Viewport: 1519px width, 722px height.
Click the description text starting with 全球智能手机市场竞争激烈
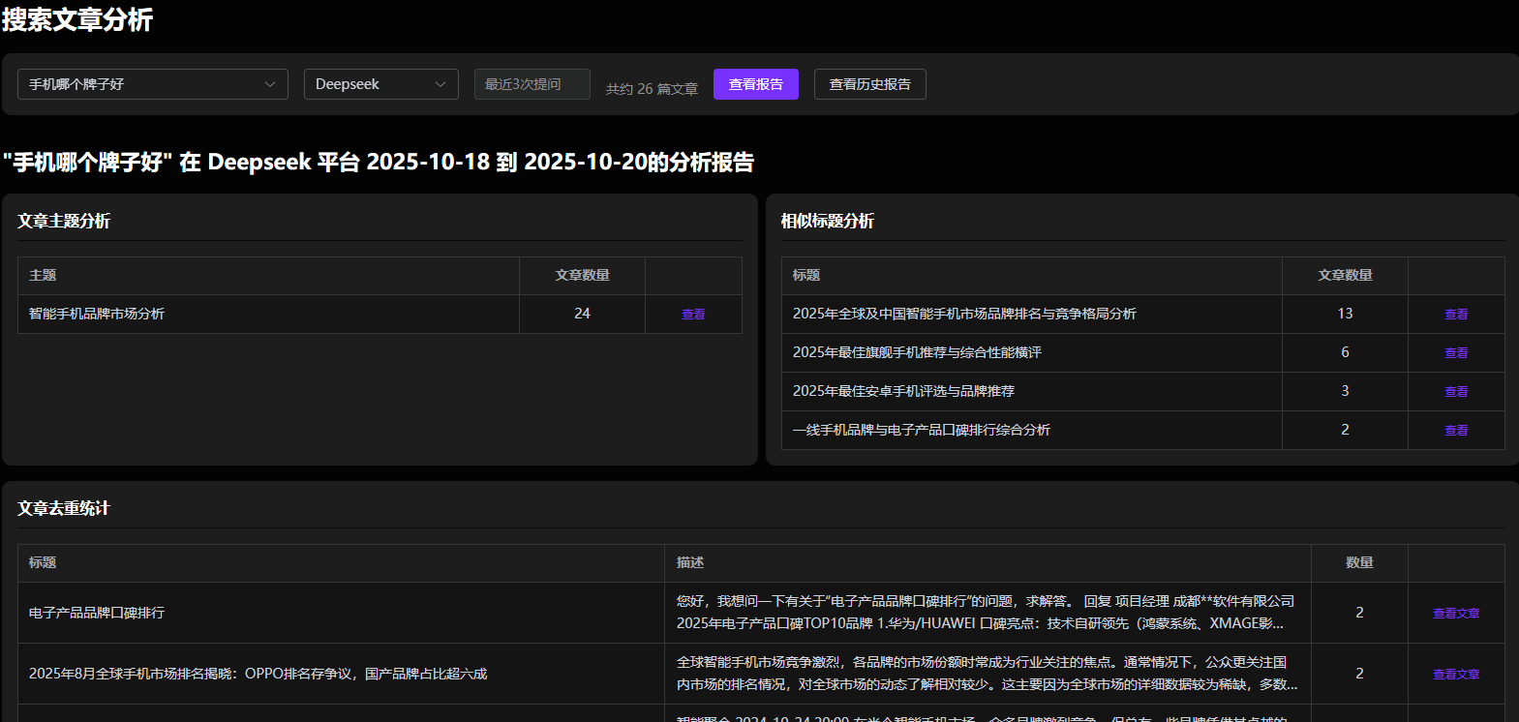click(986, 673)
